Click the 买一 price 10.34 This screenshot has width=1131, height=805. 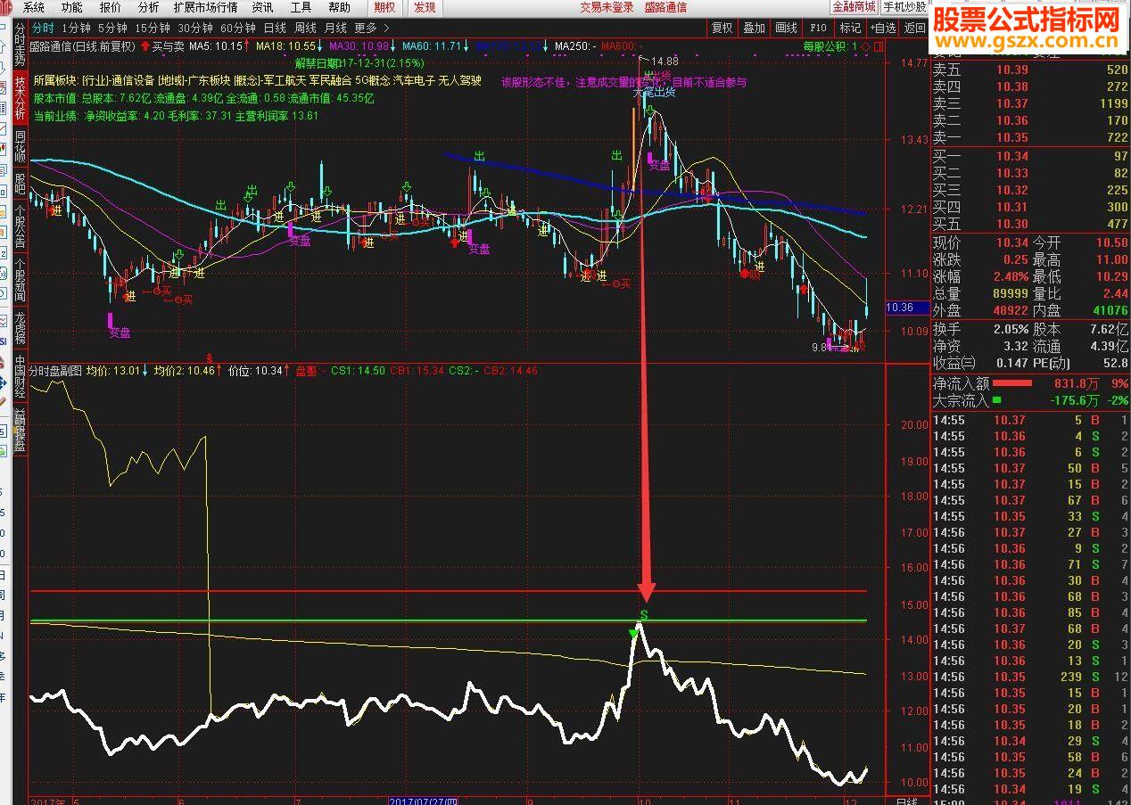coord(1012,156)
